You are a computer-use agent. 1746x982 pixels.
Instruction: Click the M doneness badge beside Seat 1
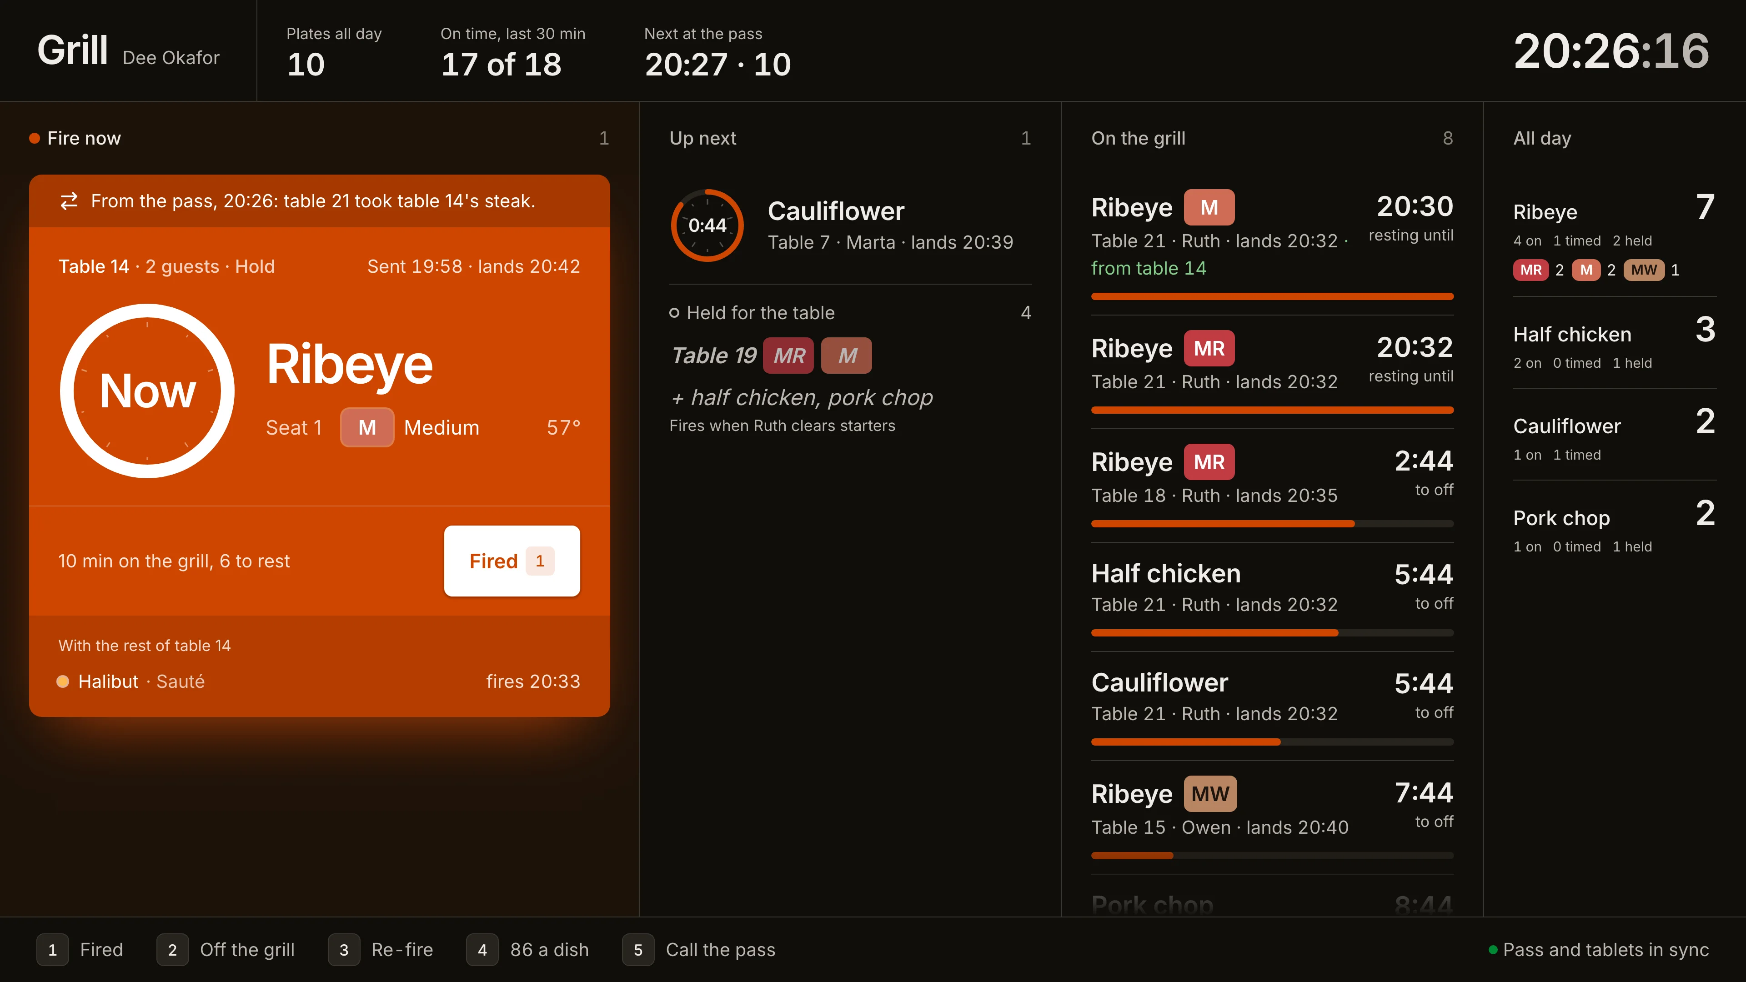(366, 428)
